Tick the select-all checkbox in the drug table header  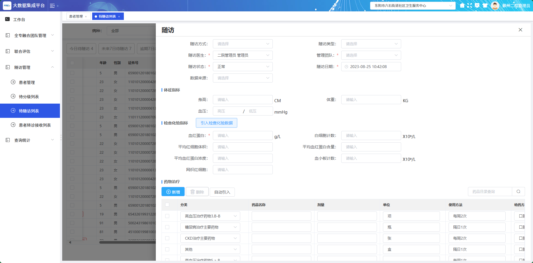click(167, 205)
